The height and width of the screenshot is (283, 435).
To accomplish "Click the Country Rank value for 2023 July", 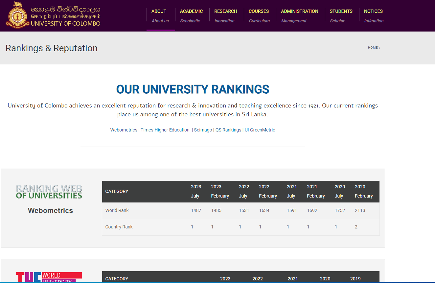I will [192, 227].
